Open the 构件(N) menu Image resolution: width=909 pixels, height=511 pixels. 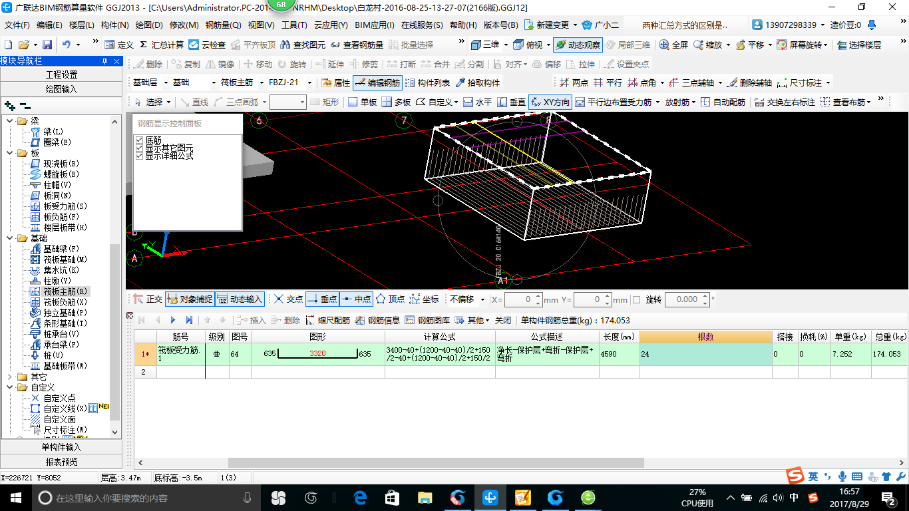(x=114, y=25)
